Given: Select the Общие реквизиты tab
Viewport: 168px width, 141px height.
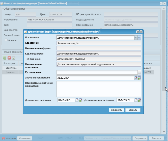Looking at the screenshot, I should tap(13, 52).
